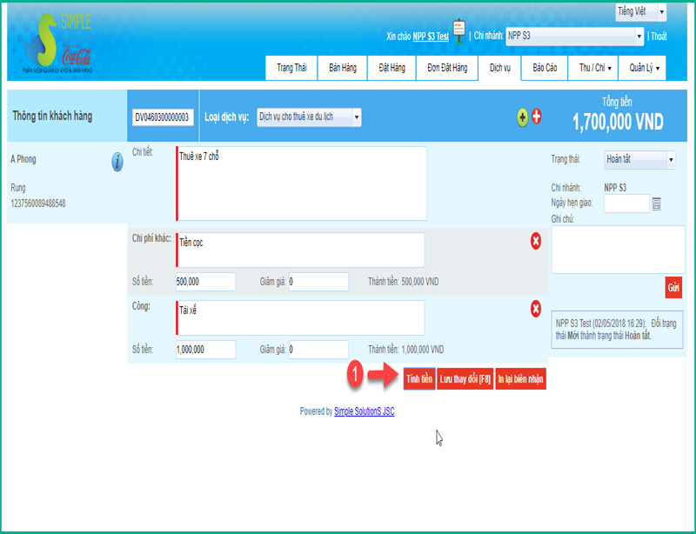Open the Loại dịch vụ dropdown
Image resolution: width=696 pixels, height=534 pixels.
tap(310, 117)
